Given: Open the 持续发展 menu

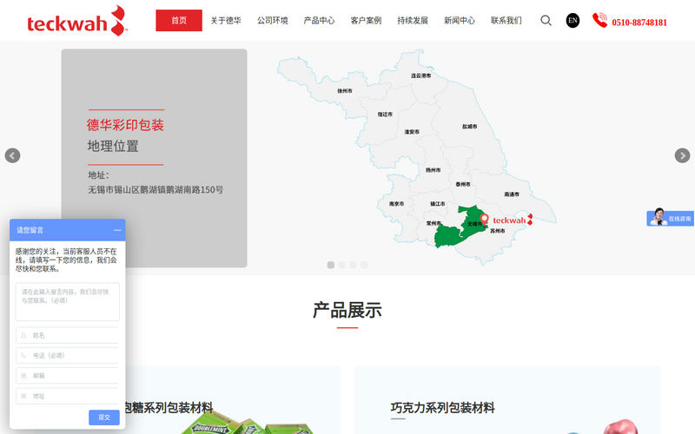Looking at the screenshot, I should tap(413, 20).
